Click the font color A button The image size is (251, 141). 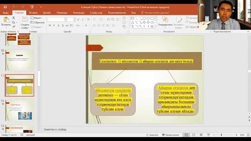[x=86, y=25]
